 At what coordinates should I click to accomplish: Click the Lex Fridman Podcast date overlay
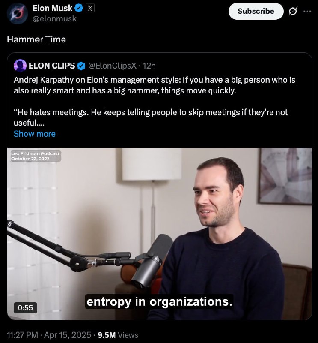[36, 156]
